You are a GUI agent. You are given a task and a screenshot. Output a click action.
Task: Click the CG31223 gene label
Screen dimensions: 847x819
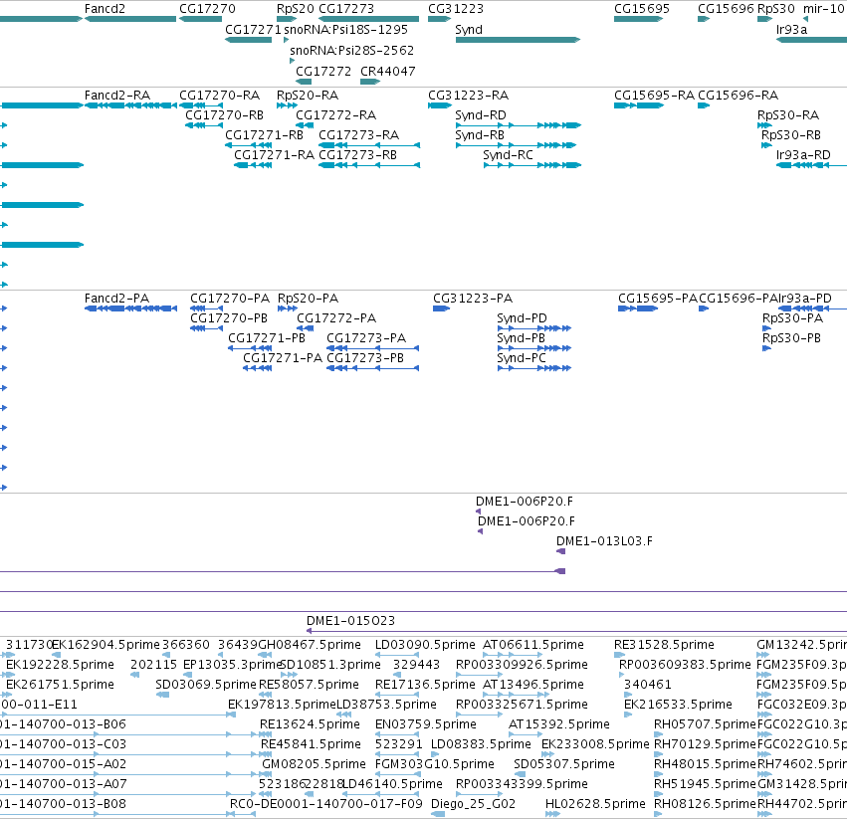pos(456,9)
